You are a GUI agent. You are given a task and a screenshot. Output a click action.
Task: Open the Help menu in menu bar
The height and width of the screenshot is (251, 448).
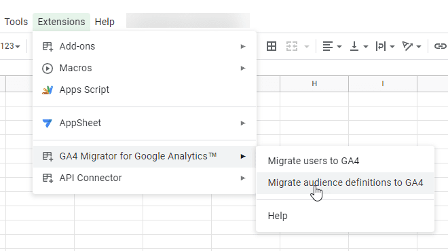pyautogui.click(x=105, y=22)
